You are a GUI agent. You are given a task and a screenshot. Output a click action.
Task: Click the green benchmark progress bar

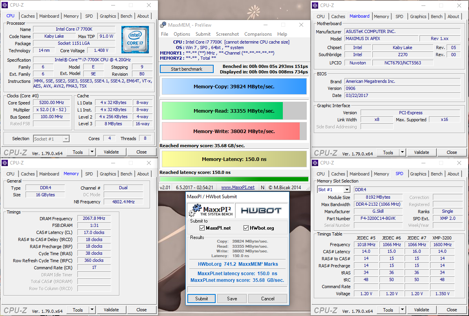(234, 179)
